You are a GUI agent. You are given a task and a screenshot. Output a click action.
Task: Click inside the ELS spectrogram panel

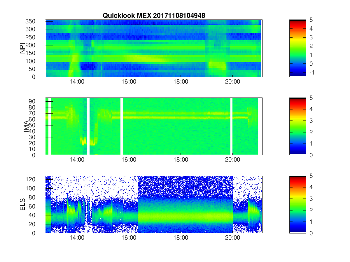154,204
